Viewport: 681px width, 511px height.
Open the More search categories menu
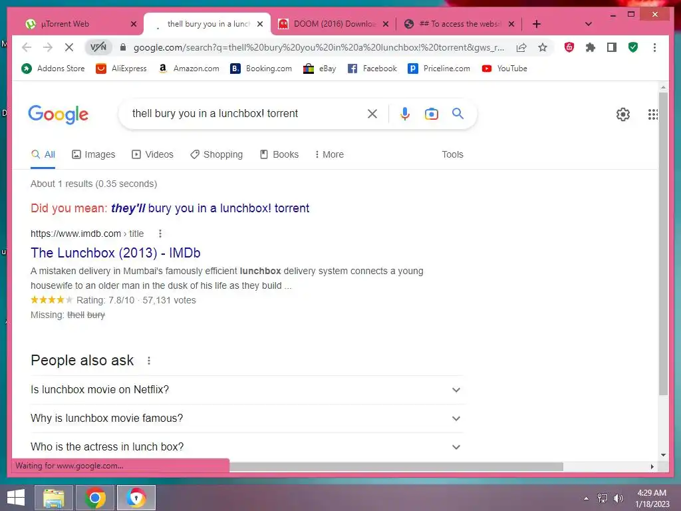(329, 154)
